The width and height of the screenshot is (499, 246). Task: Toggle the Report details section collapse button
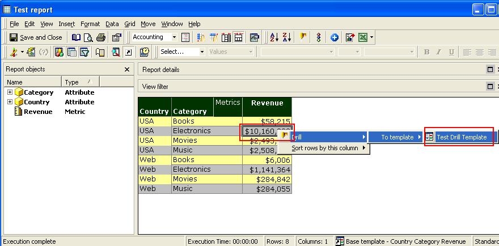pyautogui.click(x=490, y=70)
